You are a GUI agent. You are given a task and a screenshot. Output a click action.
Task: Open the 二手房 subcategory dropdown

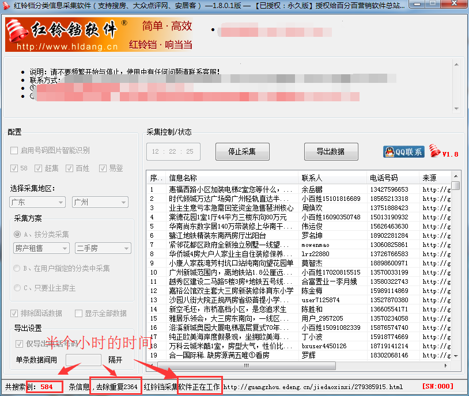click(103, 248)
